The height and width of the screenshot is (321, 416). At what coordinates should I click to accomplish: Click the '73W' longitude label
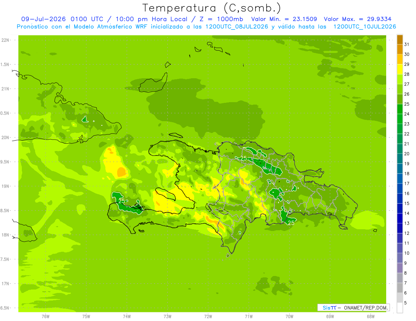(167, 316)
